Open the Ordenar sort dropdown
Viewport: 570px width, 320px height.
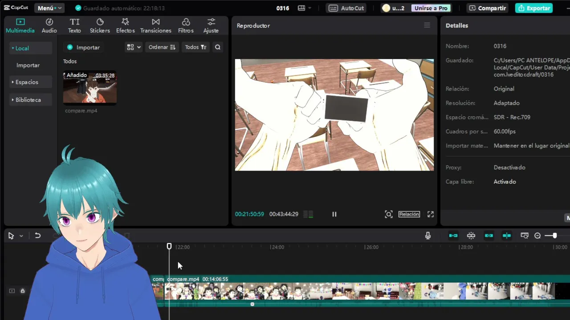point(162,47)
